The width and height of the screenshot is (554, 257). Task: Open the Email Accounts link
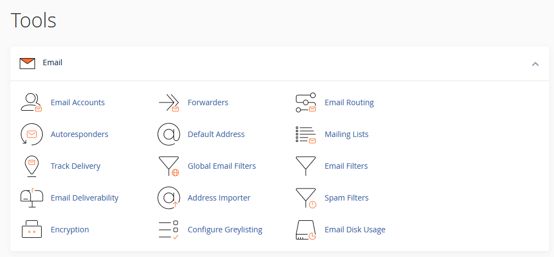(78, 102)
